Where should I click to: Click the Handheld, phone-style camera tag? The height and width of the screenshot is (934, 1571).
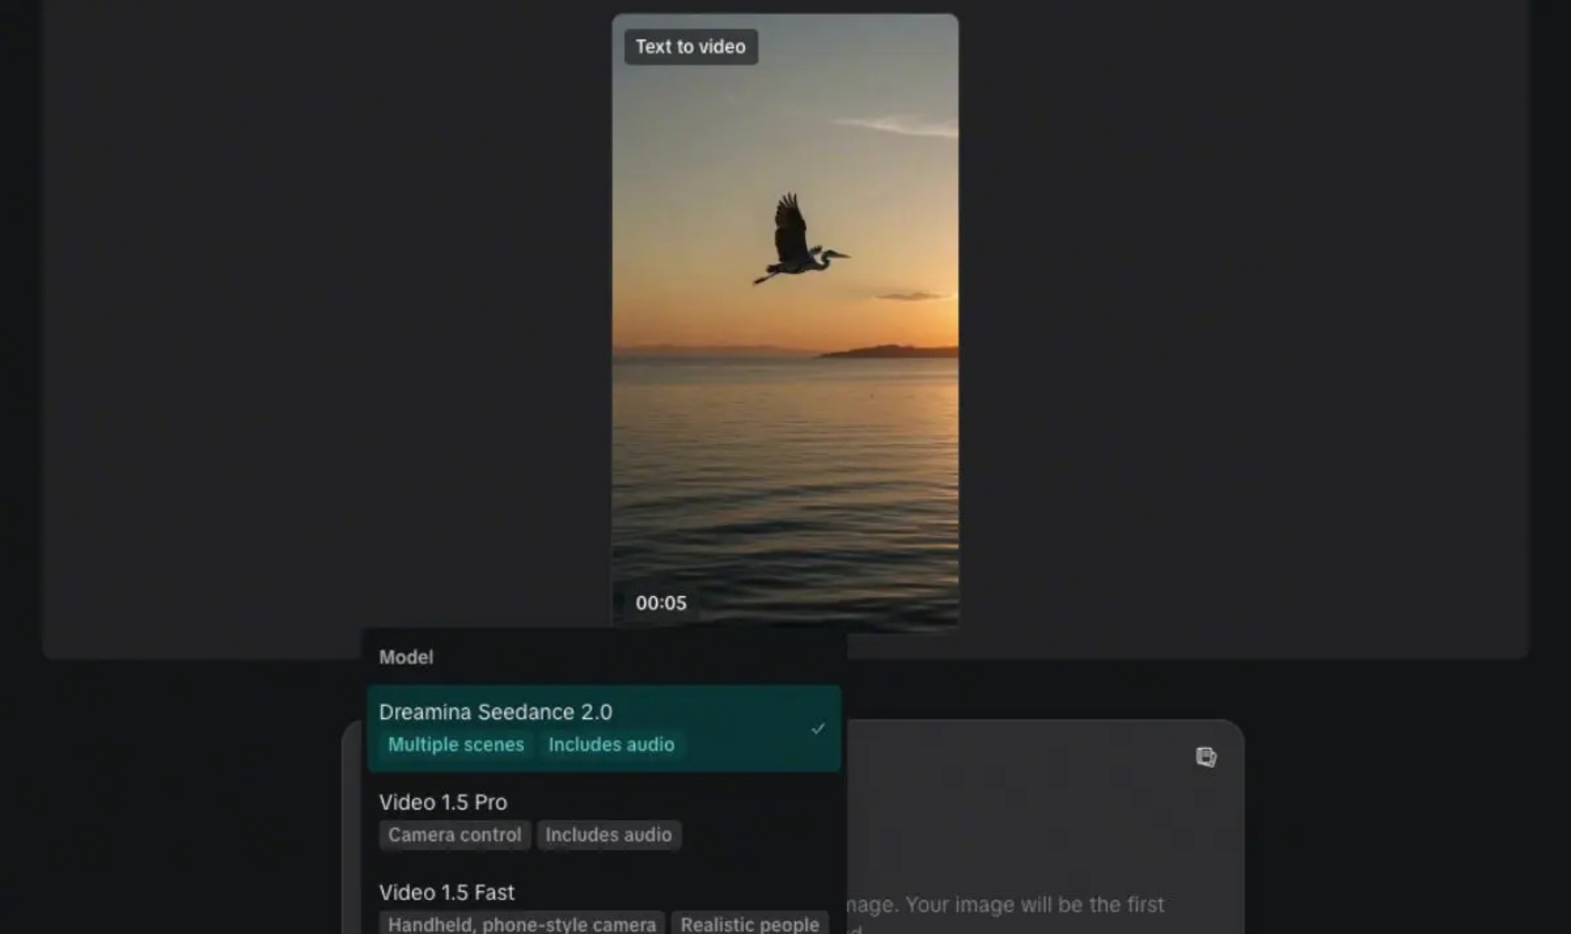(521, 924)
